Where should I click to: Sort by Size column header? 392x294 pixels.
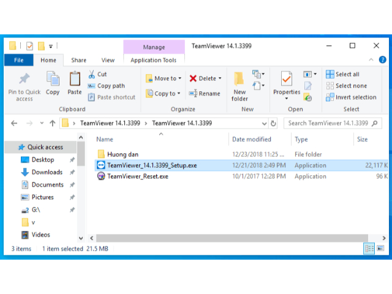(x=362, y=139)
